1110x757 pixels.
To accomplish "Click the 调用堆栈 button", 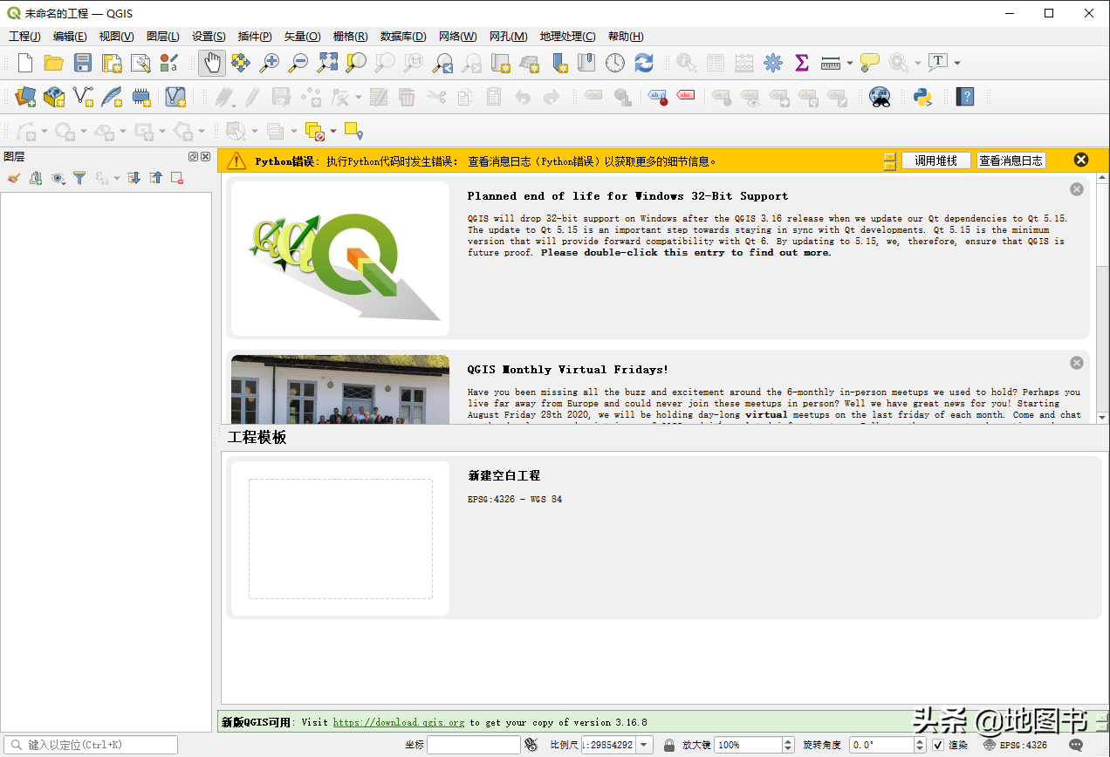I will [x=936, y=160].
